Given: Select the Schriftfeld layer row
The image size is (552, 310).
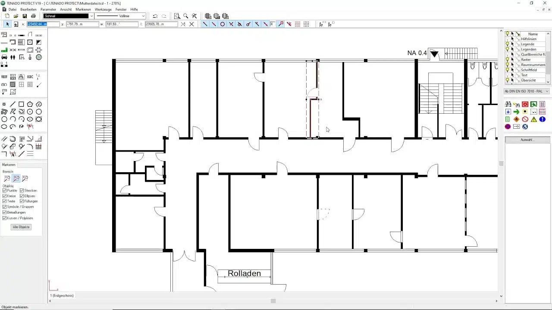Looking at the screenshot, I should pyautogui.click(x=525, y=70).
